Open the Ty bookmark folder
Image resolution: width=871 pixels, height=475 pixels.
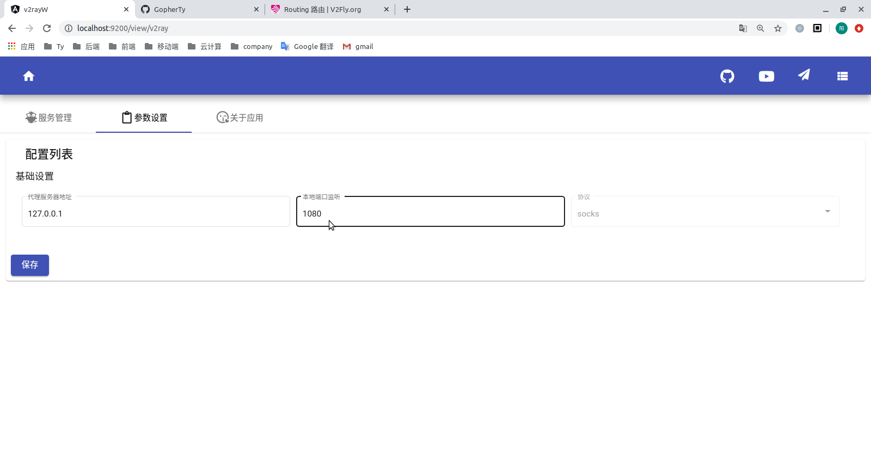click(x=54, y=47)
